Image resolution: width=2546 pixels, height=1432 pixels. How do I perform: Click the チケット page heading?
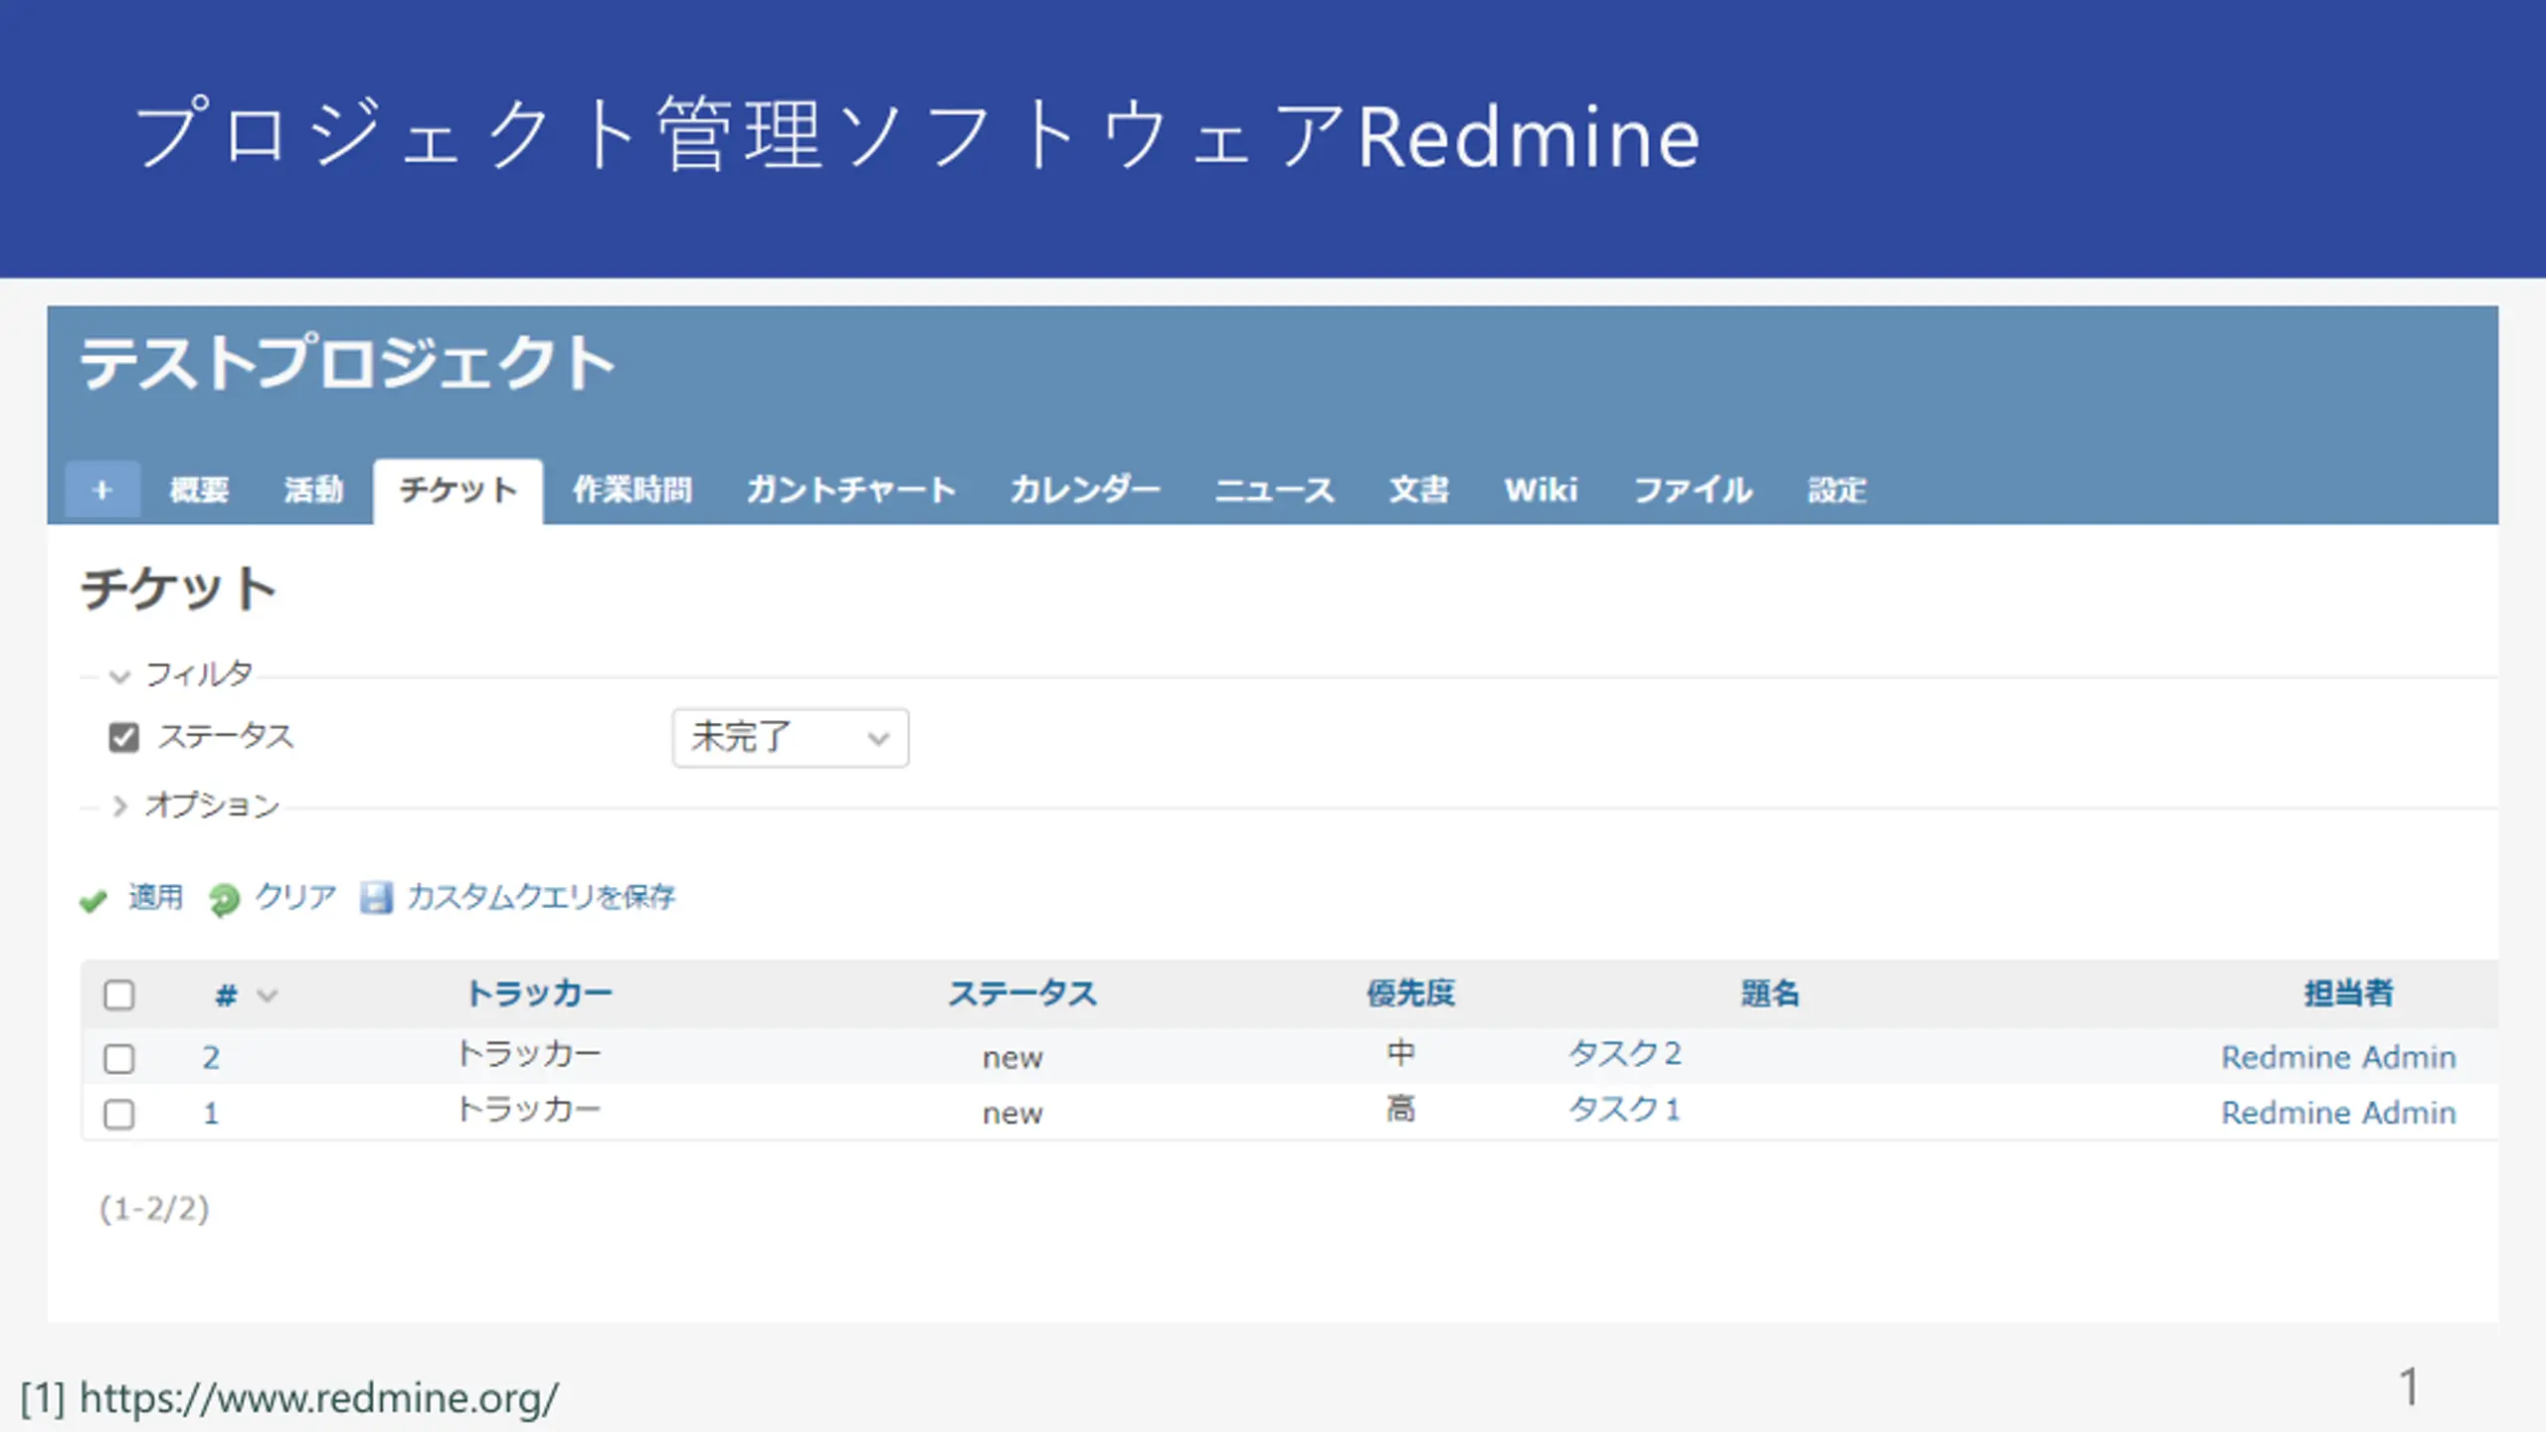pos(179,589)
